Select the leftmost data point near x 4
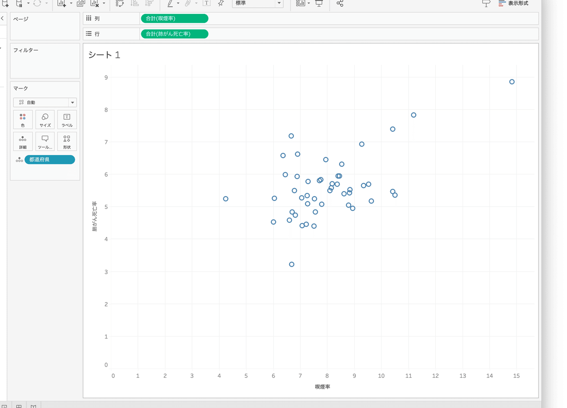 click(x=225, y=199)
